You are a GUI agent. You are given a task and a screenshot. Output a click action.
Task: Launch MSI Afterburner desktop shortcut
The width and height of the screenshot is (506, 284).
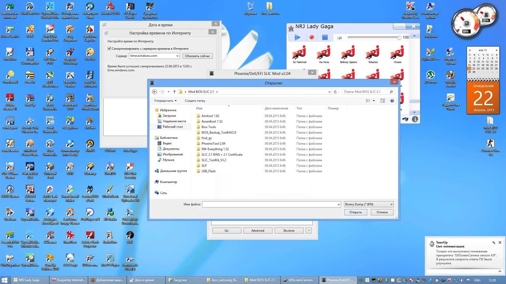(50, 79)
